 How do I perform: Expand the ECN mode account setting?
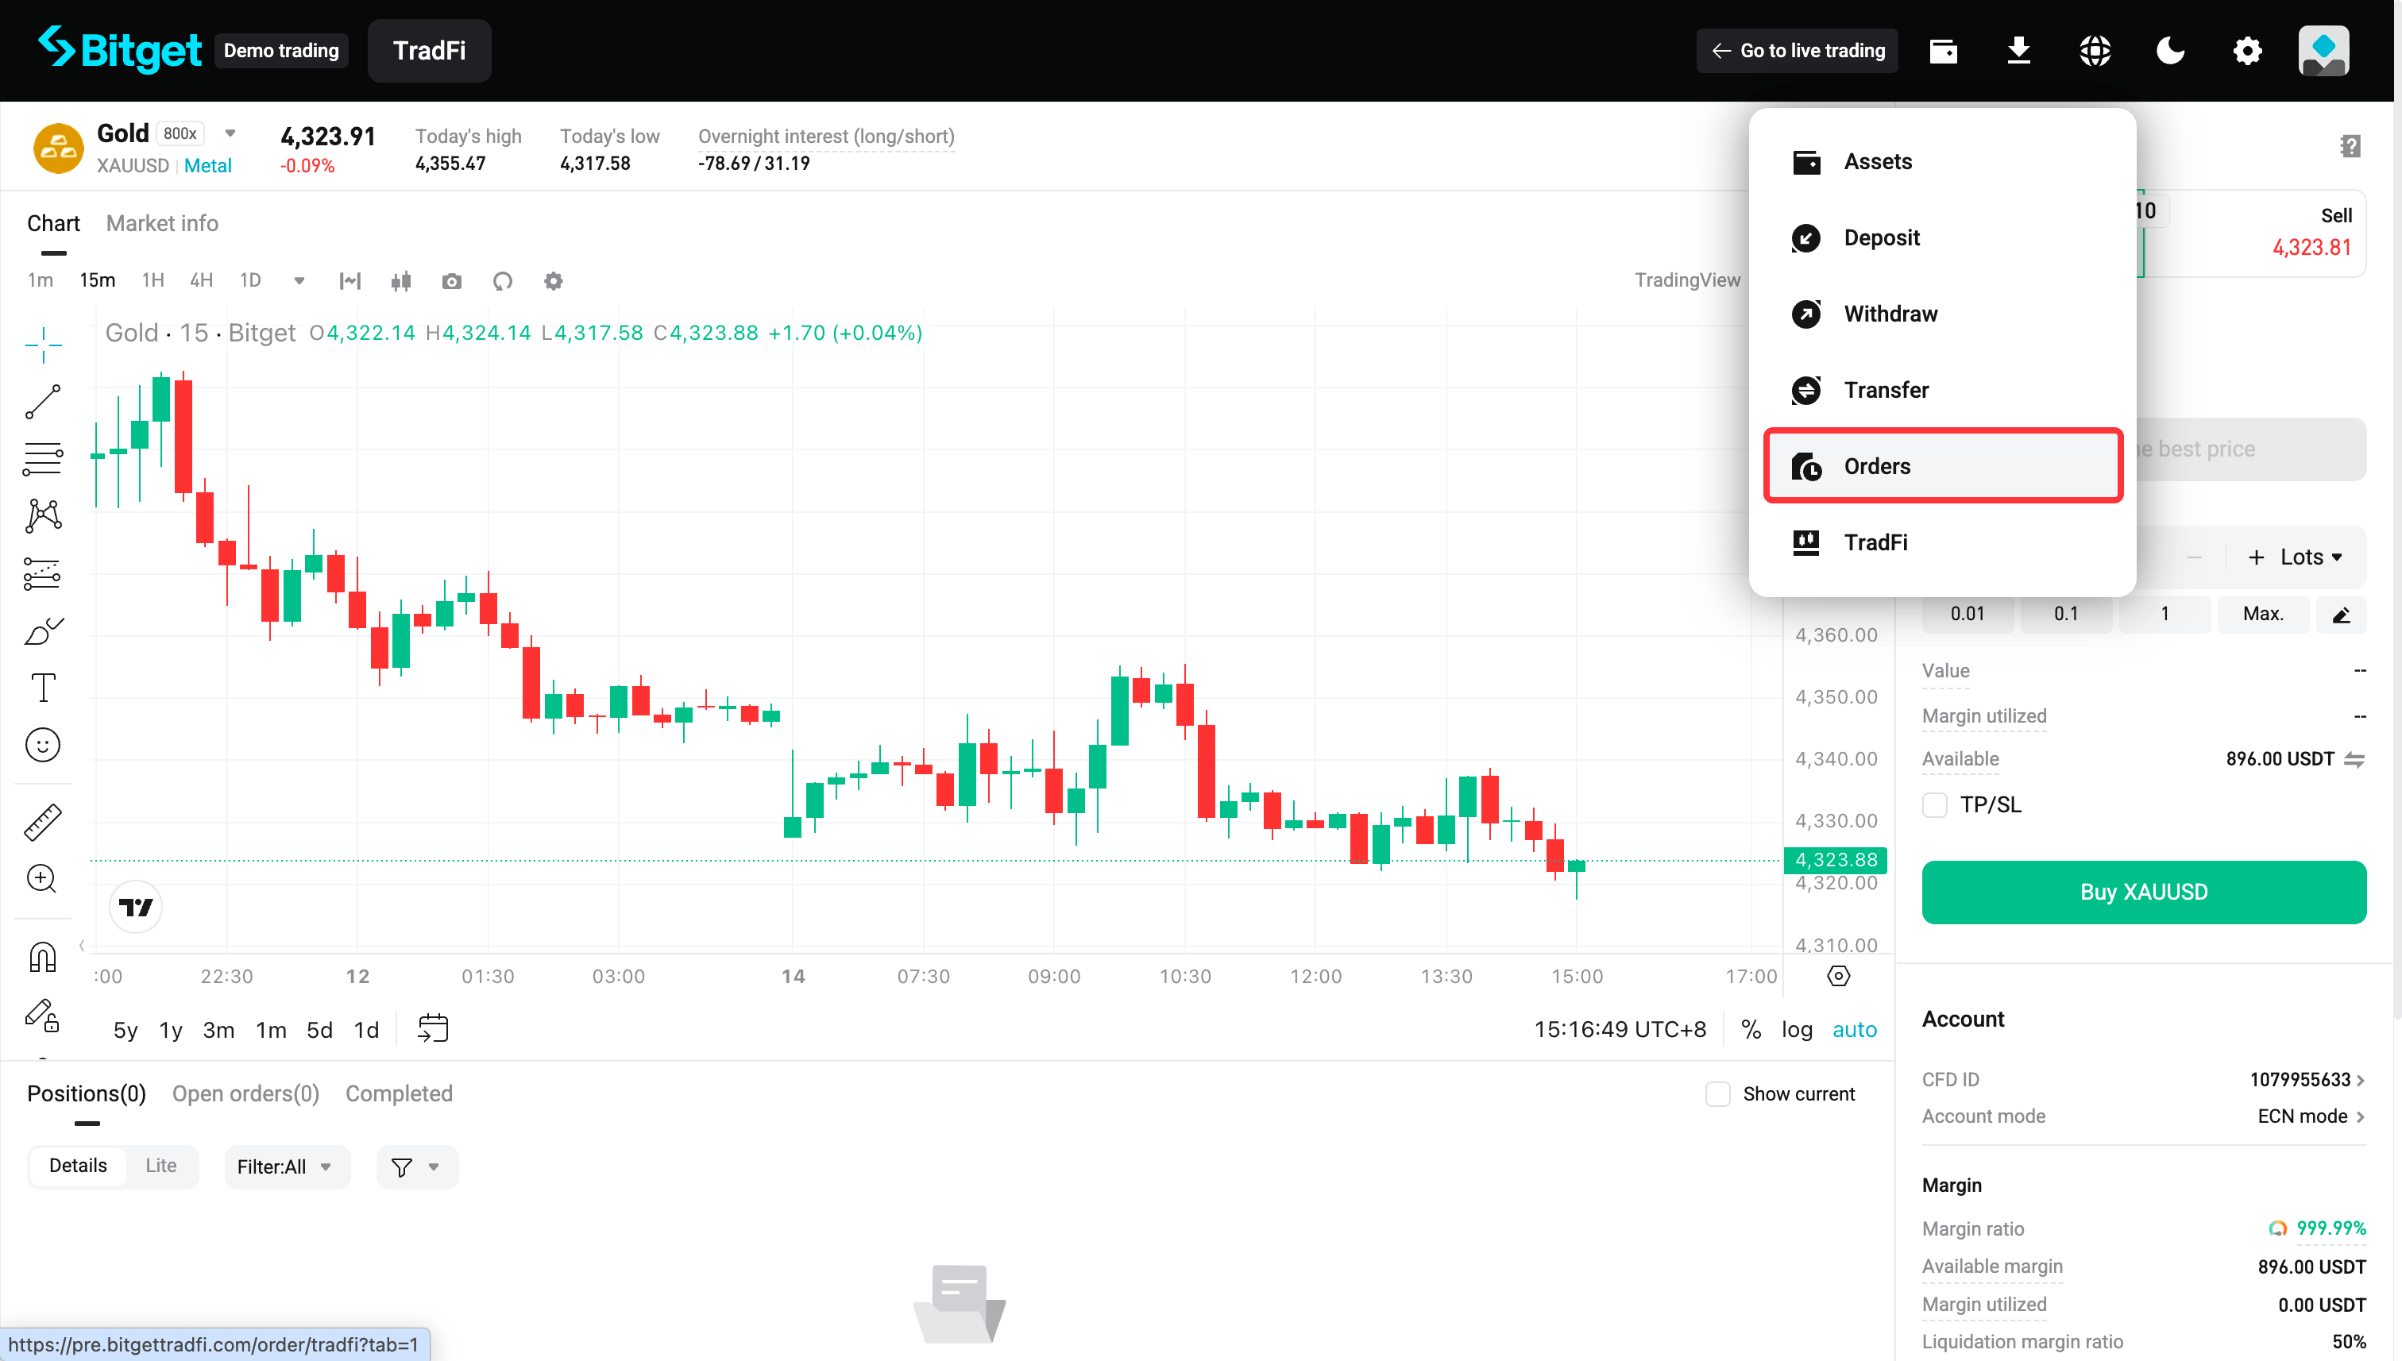2311,1116
